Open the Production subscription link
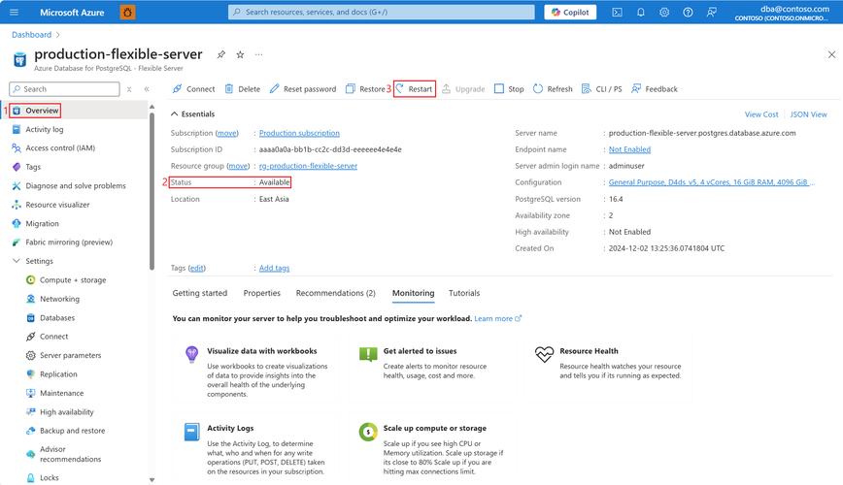The width and height of the screenshot is (843, 485). pyautogui.click(x=299, y=133)
